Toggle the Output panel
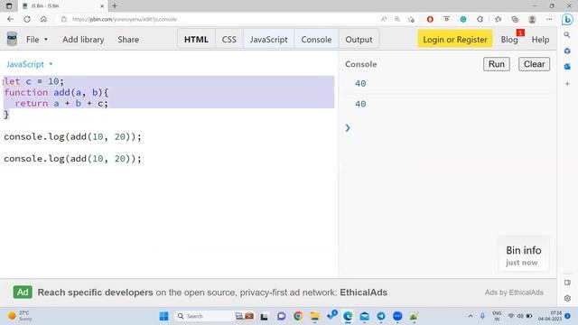 coord(359,40)
